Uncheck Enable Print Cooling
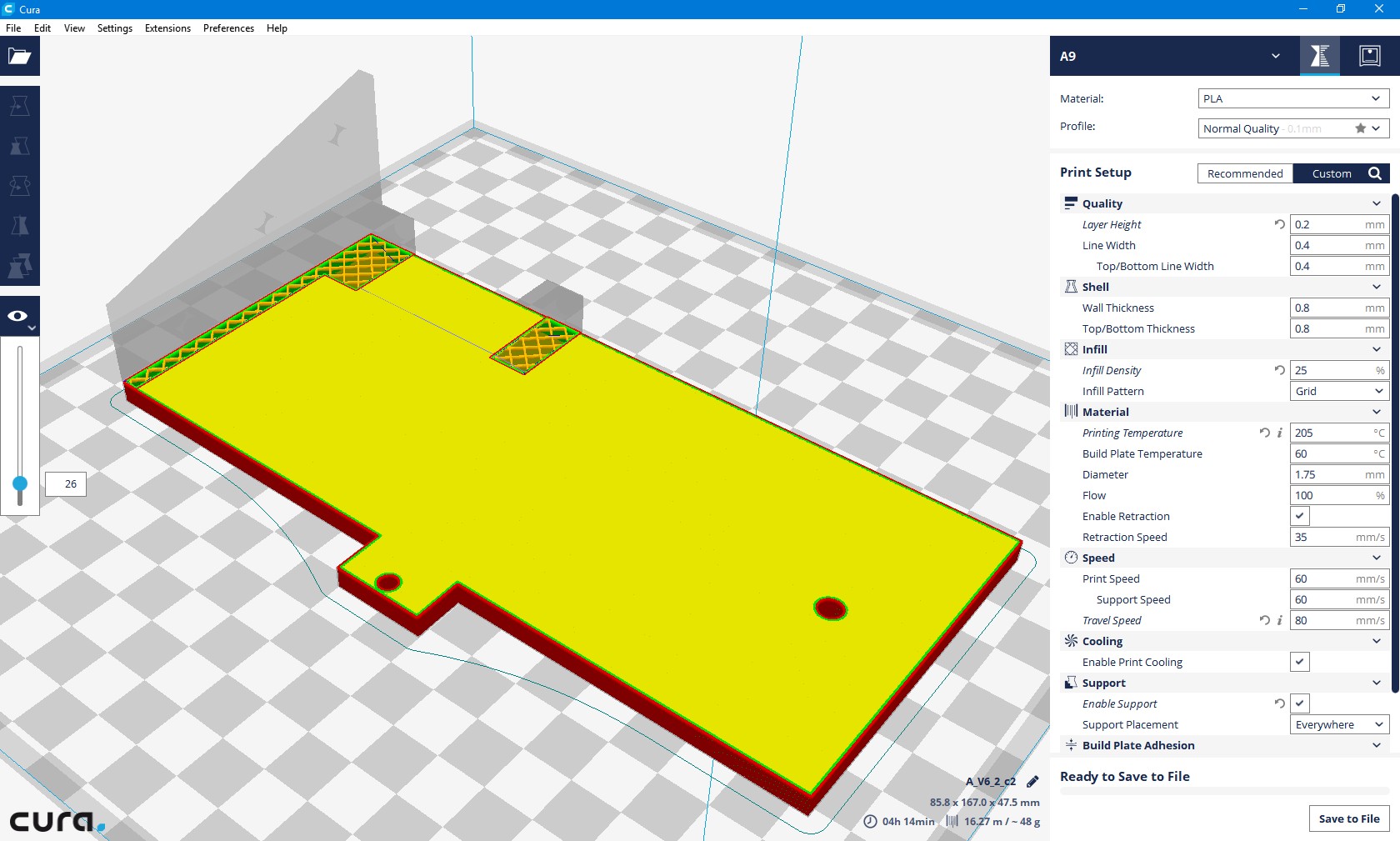The height and width of the screenshot is (841, 1400). click(1300, 662)
